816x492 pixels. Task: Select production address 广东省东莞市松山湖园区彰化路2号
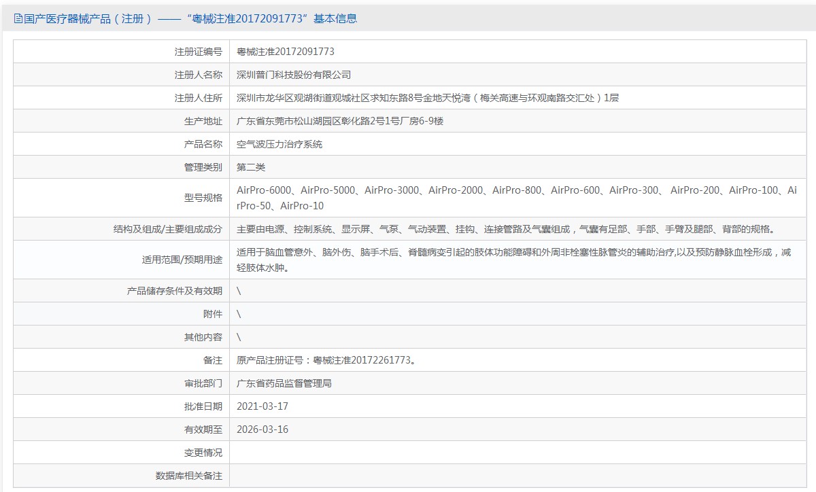(340, 121)
